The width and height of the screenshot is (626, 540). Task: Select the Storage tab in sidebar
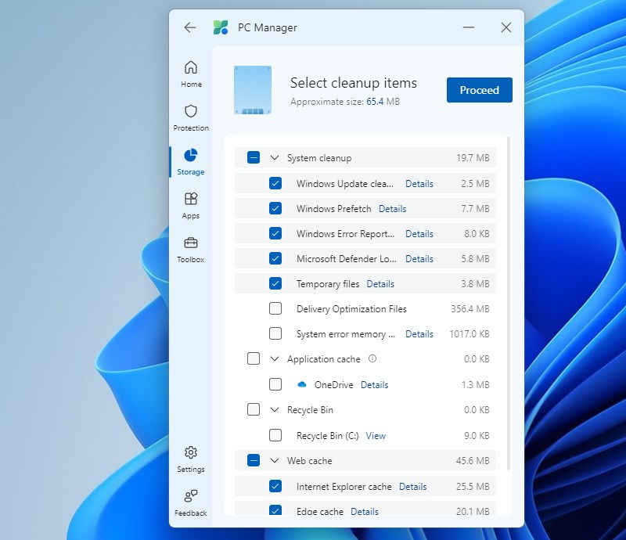(x=191, y=160)
